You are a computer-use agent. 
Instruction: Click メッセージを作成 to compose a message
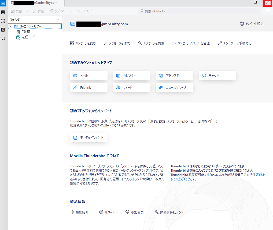coord(117,43)
